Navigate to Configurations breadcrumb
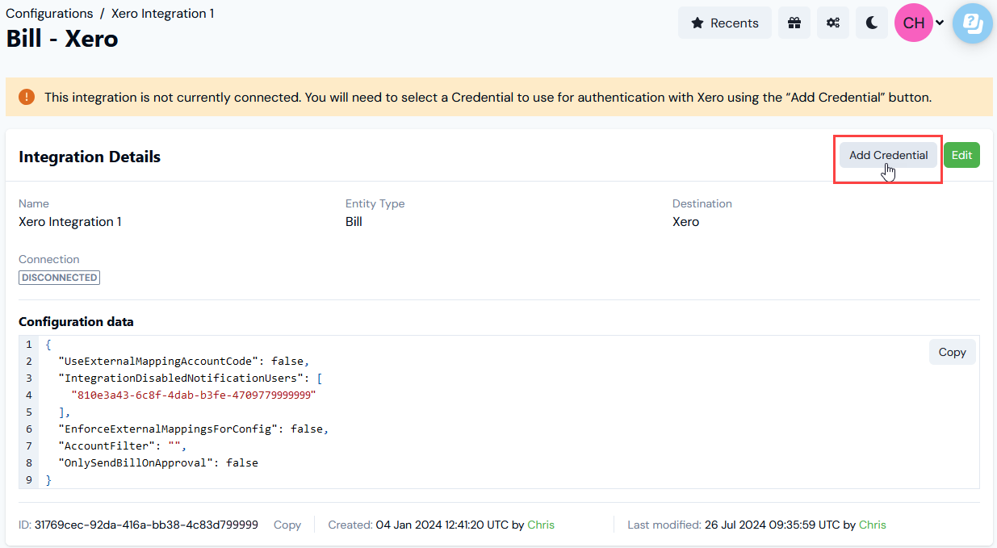Screen dimensions: 997x548 (x=49, y=13)
